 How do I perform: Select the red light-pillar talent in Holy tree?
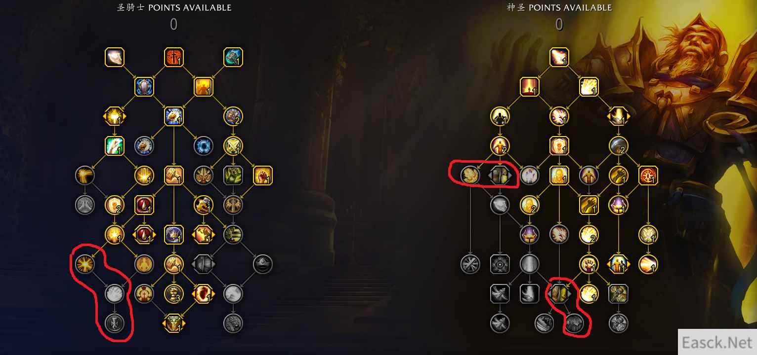pos(530,87)
